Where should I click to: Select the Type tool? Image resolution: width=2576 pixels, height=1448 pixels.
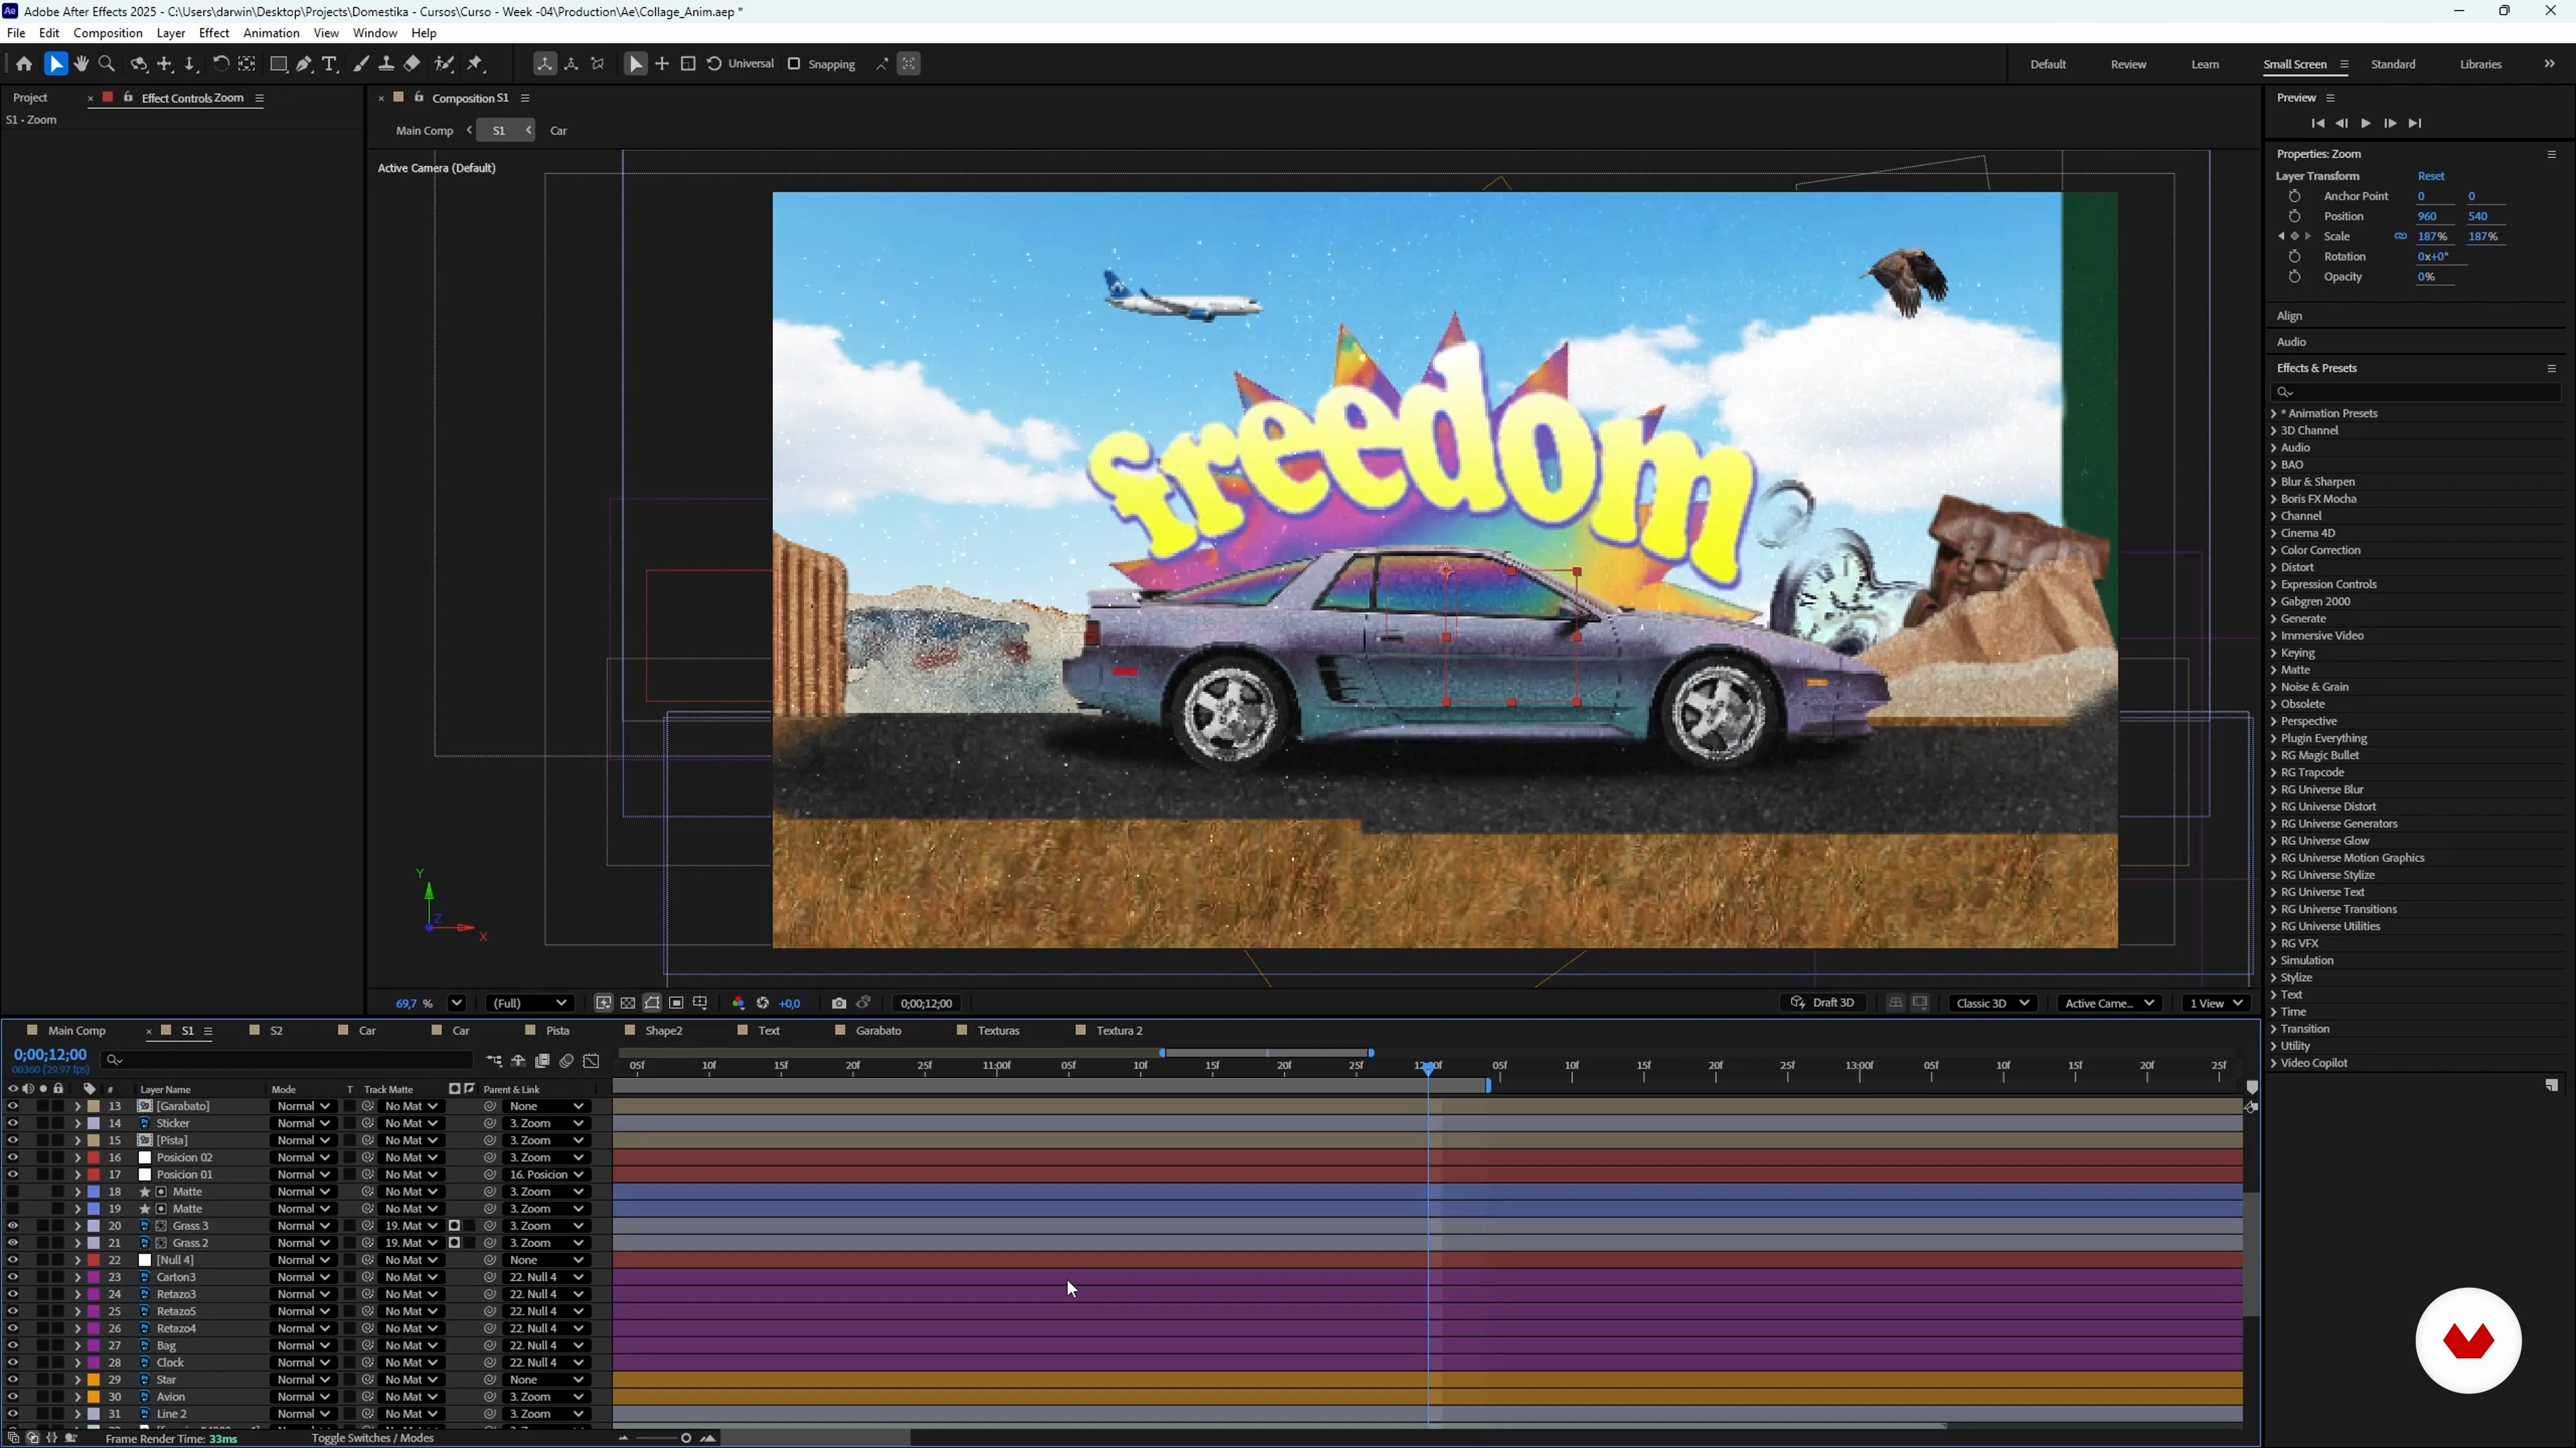(x=330, y=64)
